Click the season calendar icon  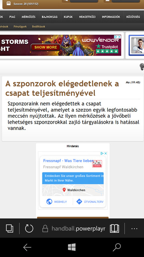pos(9,4)
